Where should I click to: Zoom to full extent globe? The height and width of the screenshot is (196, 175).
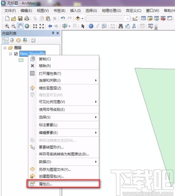pyautogui.click(x=27, y=26)
